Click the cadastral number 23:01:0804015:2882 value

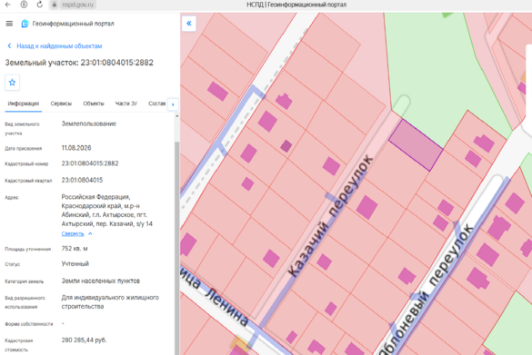(x=90, y=163)
